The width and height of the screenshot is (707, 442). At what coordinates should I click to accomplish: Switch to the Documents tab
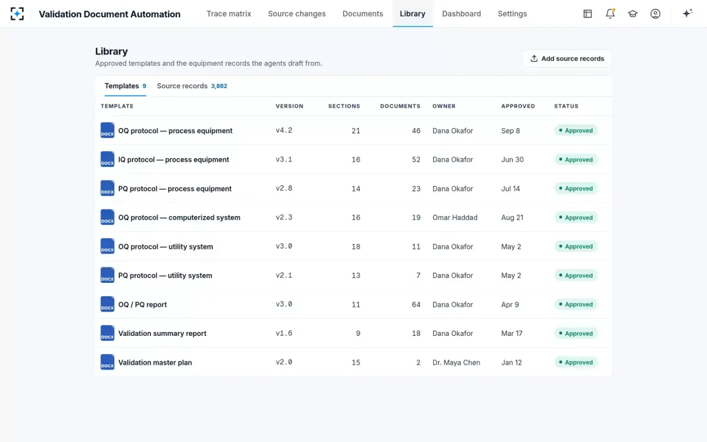coord(362,14)
